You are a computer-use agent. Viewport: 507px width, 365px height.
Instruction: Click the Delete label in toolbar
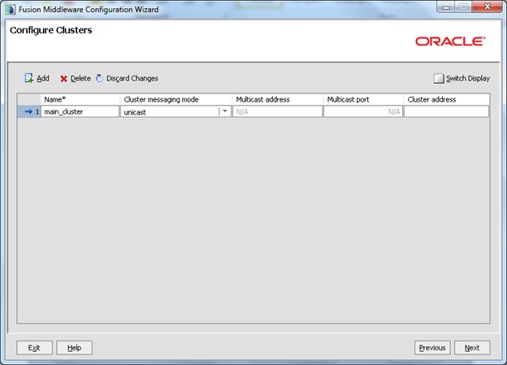click(x=80, y=78)
